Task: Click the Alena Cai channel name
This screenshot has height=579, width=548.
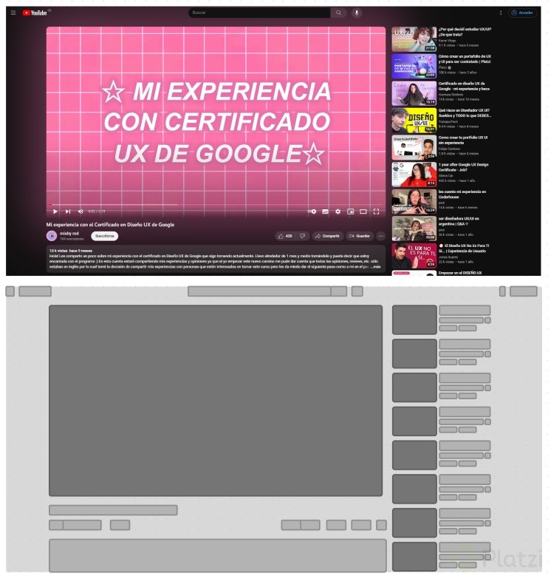Action: [445, 176]
